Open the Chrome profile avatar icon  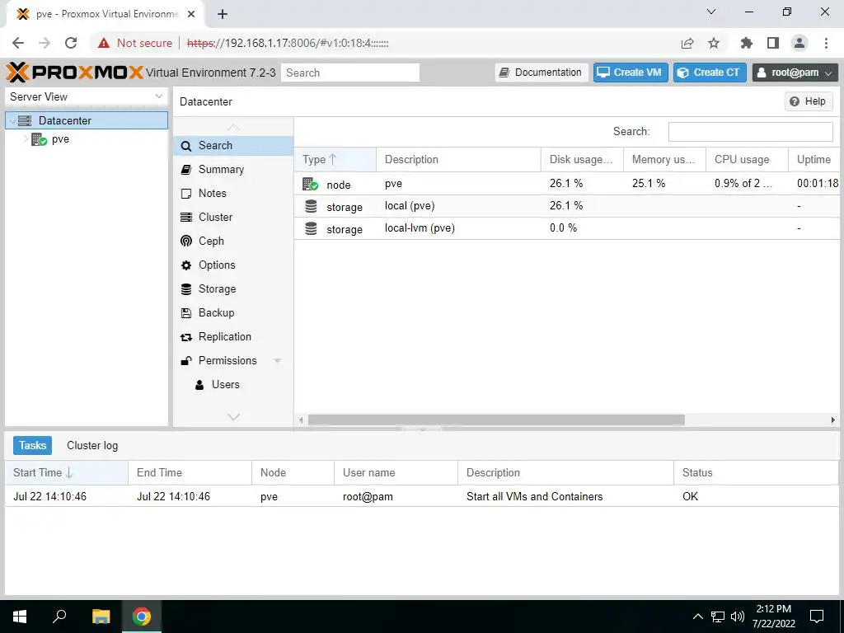[x=799, y=43]
